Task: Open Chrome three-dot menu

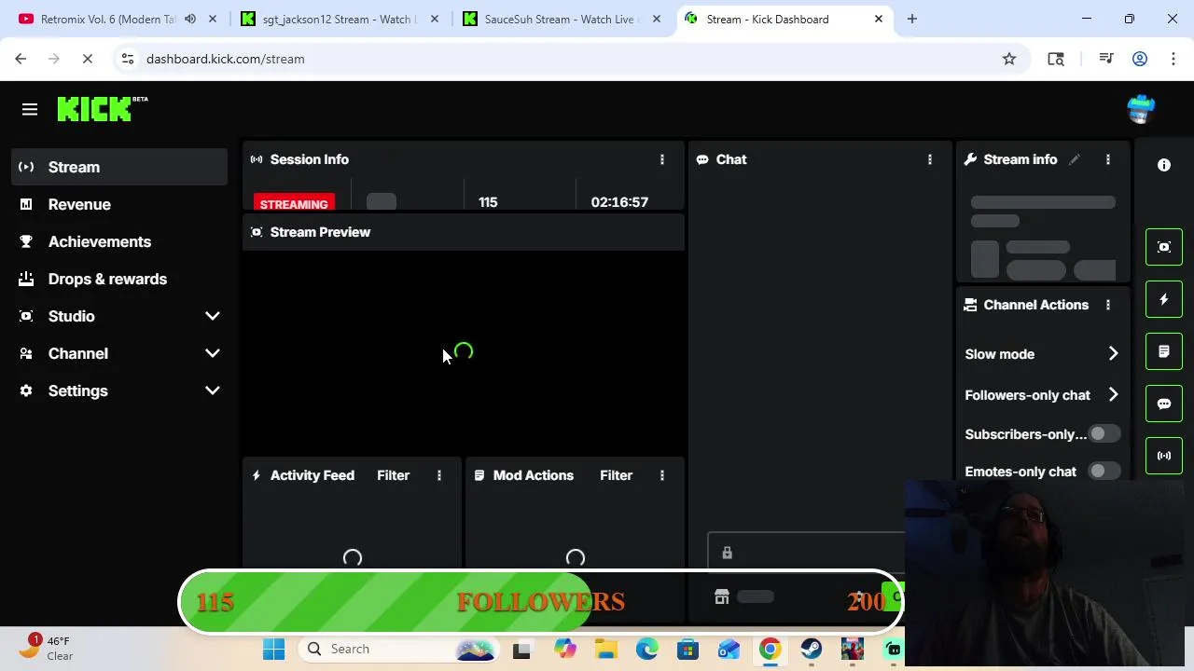Action: (1173, 59)
